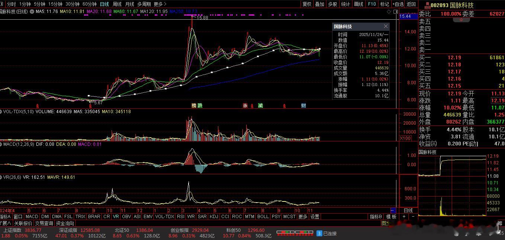Click the diamond icon above the price axis
505x240 pixels.
[389, 11]
